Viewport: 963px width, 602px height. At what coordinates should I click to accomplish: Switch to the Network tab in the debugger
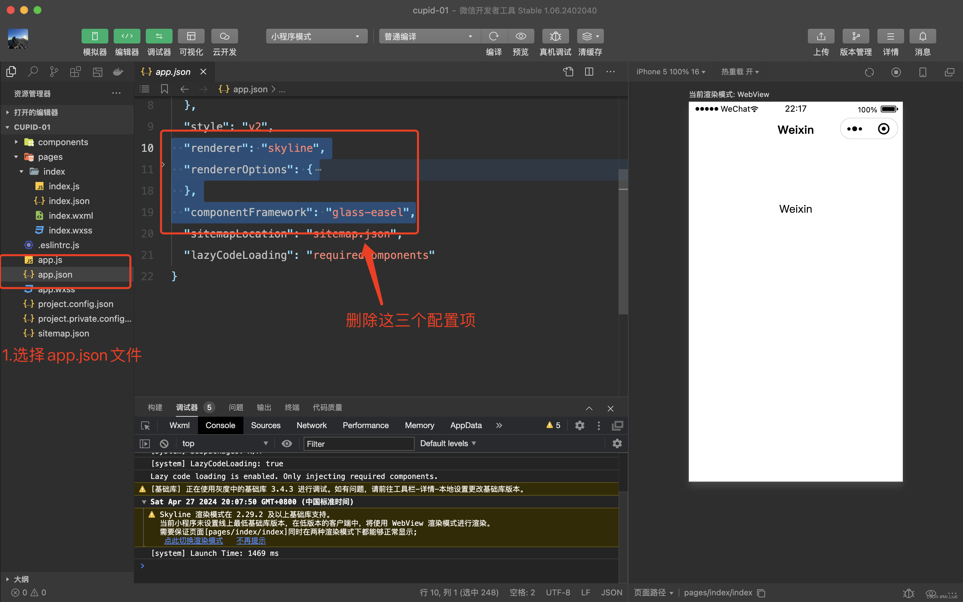(311, 425)
